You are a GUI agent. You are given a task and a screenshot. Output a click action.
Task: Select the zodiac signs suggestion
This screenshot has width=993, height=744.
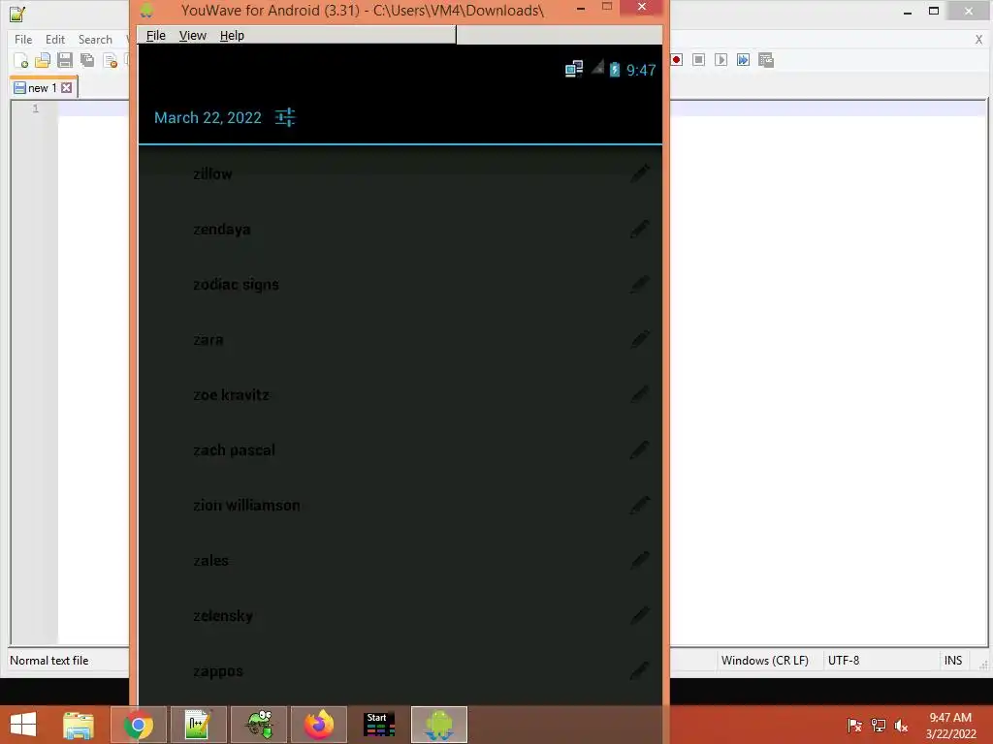click(236, 285)
